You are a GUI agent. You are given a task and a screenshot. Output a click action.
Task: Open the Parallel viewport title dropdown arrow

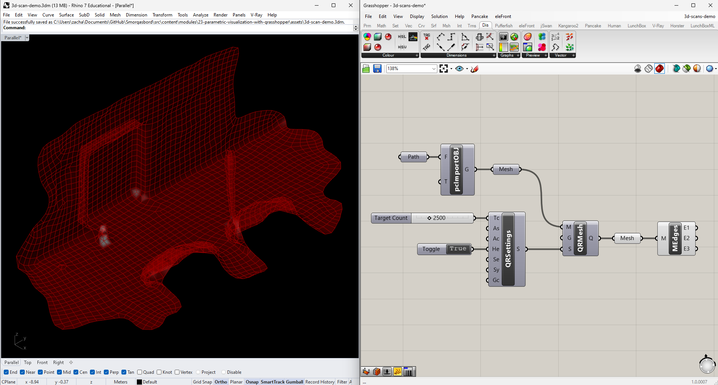click(x=27, y=38)
